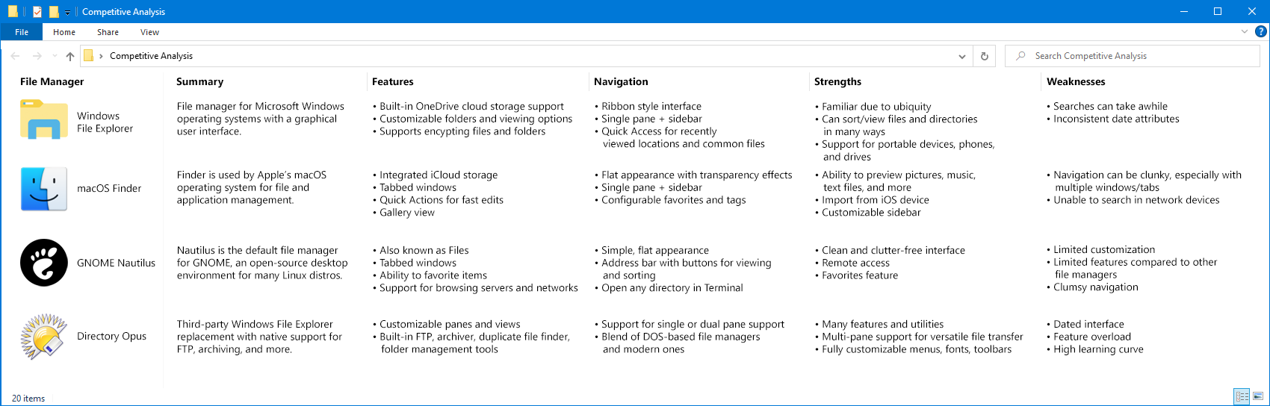Open Help with the question mark icon

coord(1260,32)
